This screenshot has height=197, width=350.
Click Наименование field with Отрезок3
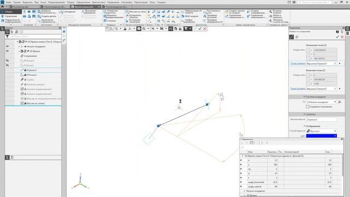321,119
